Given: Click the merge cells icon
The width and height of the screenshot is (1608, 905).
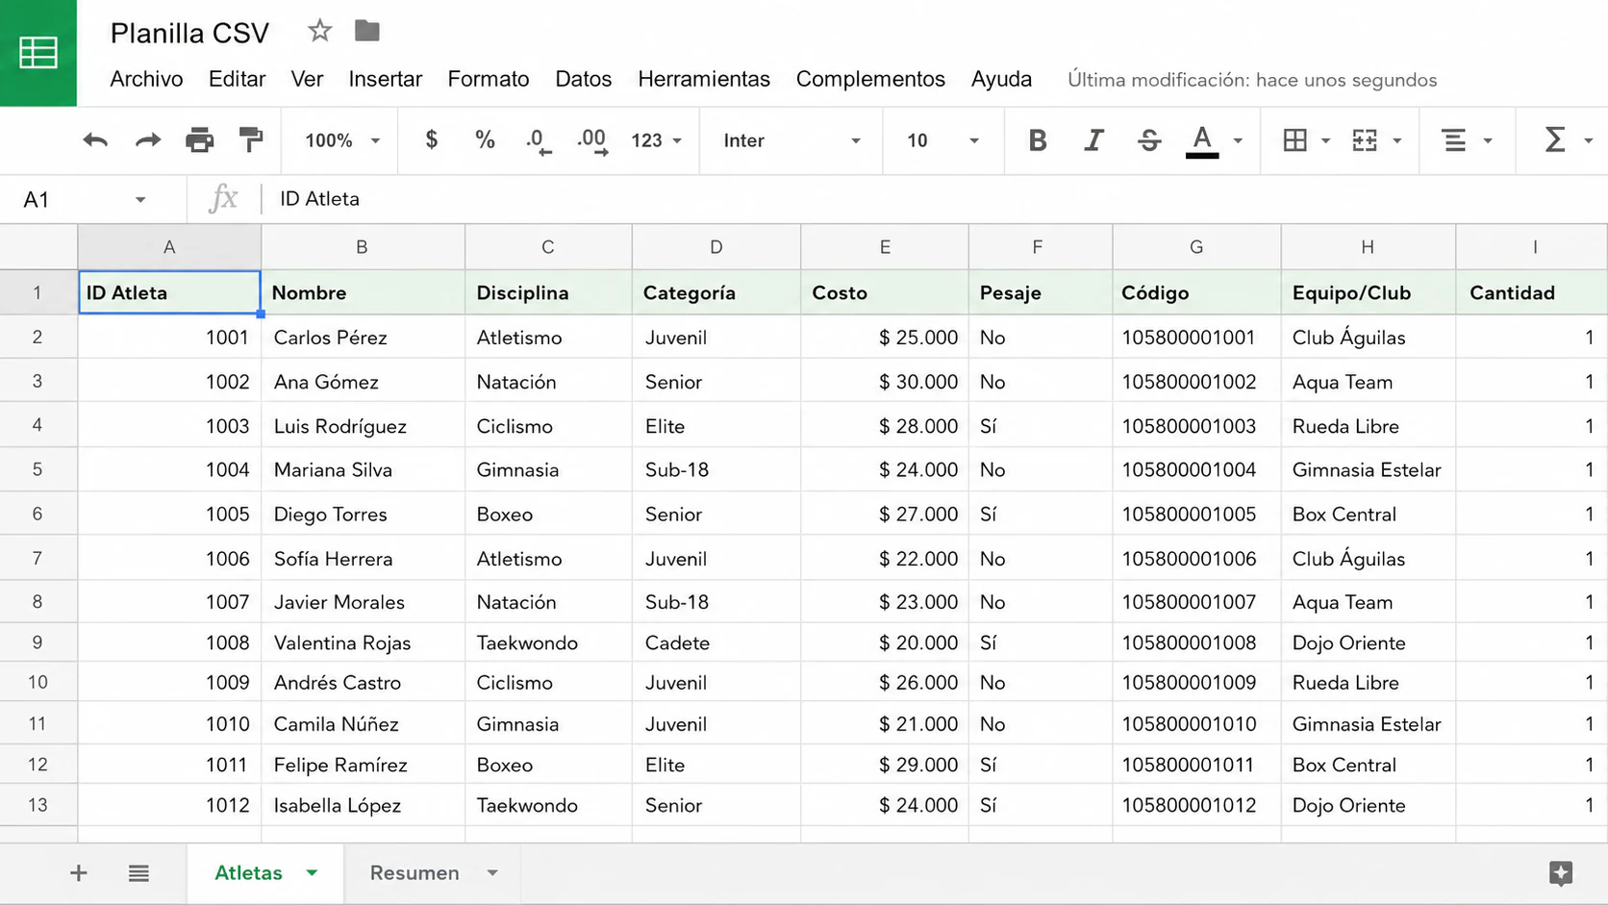Looking at the screenshot, I should 1365,140.
